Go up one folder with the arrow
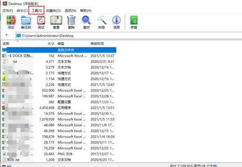Viewport: 242px width, 167px height. [7, 35]
